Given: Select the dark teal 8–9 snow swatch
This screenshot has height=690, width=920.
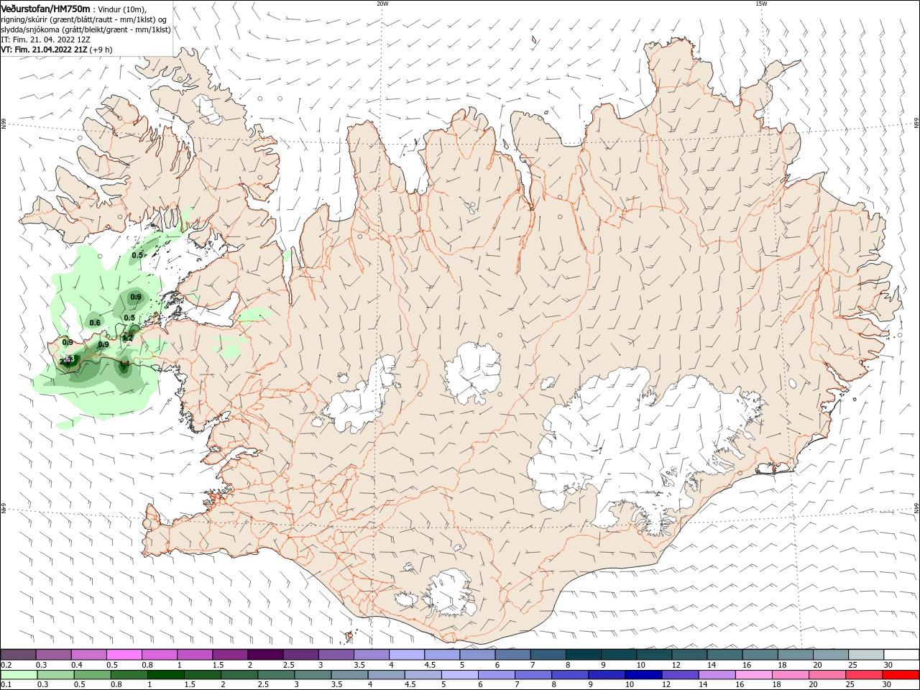Looking at the screenshot, I should coord(583,655).
